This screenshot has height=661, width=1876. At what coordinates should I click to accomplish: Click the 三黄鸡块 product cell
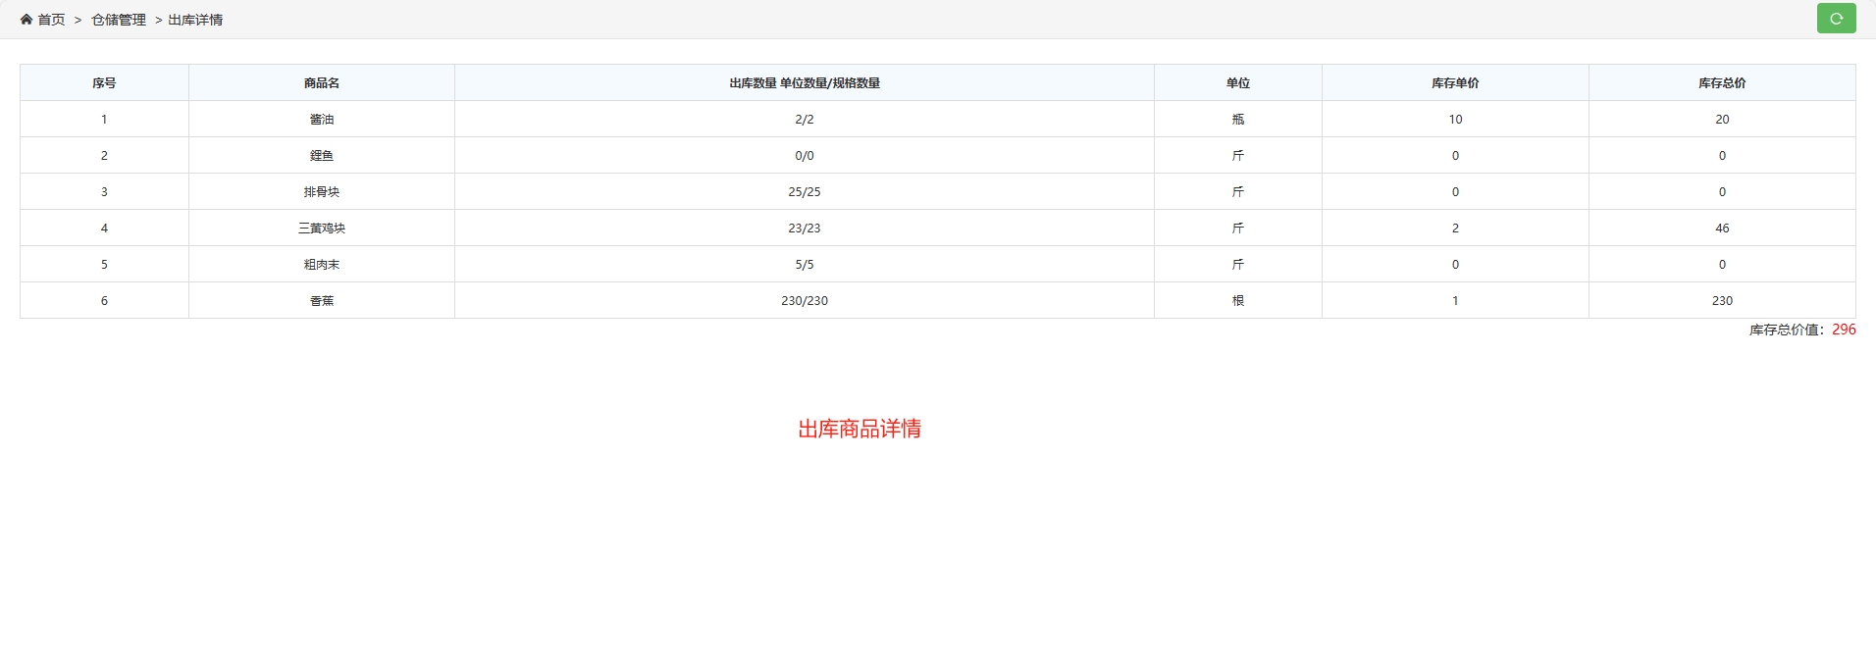(x=322, y=229)
